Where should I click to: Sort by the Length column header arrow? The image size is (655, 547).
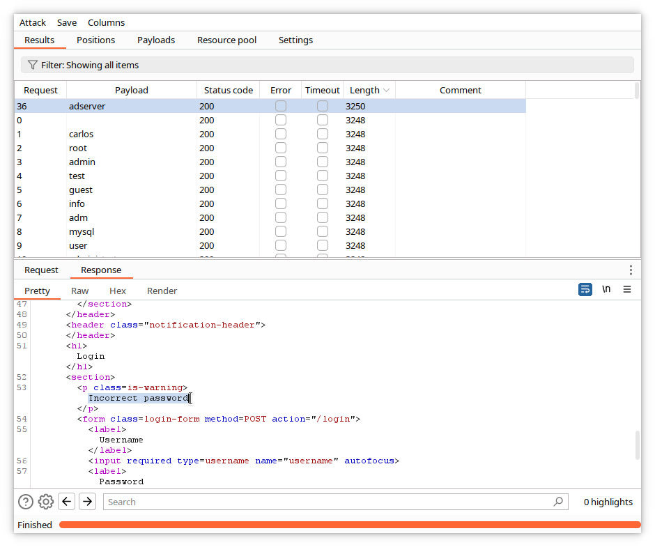coord(386,91)
